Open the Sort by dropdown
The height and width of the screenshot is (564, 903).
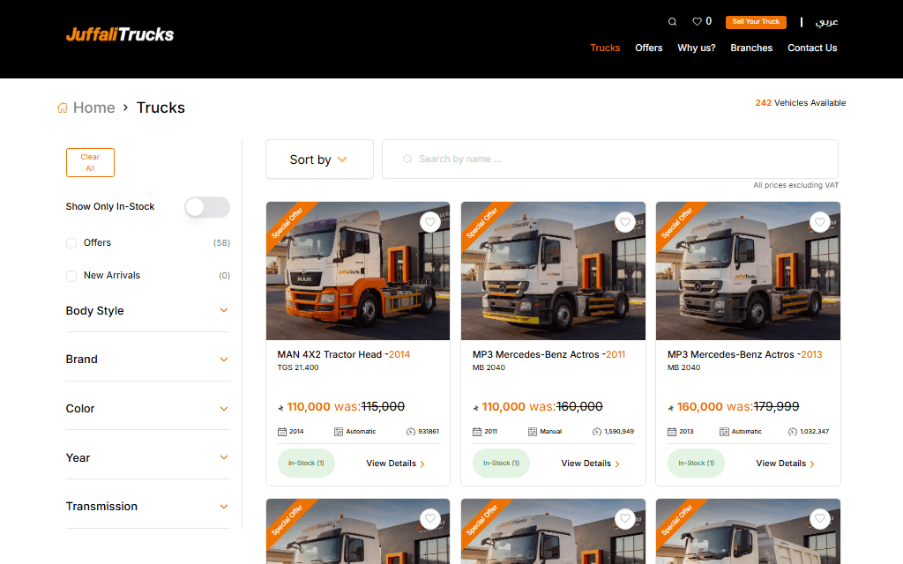(x=319, y=160)
